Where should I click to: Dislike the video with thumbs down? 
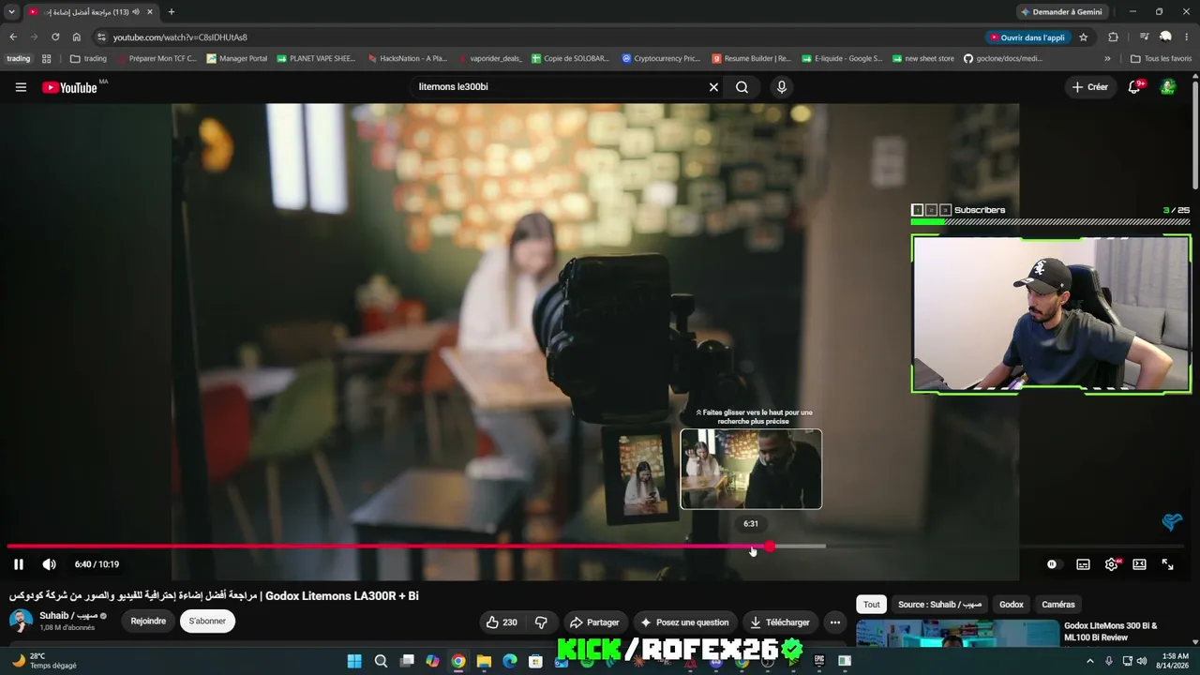pos(541,622)
